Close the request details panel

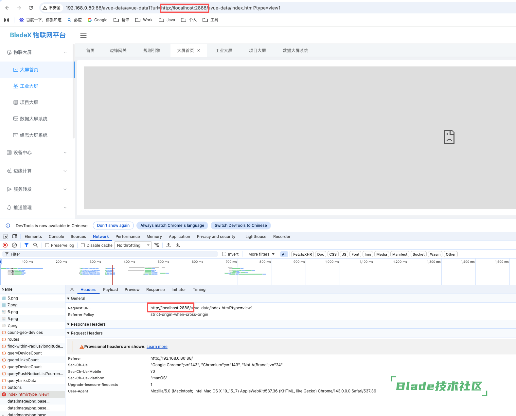(72, 289)
